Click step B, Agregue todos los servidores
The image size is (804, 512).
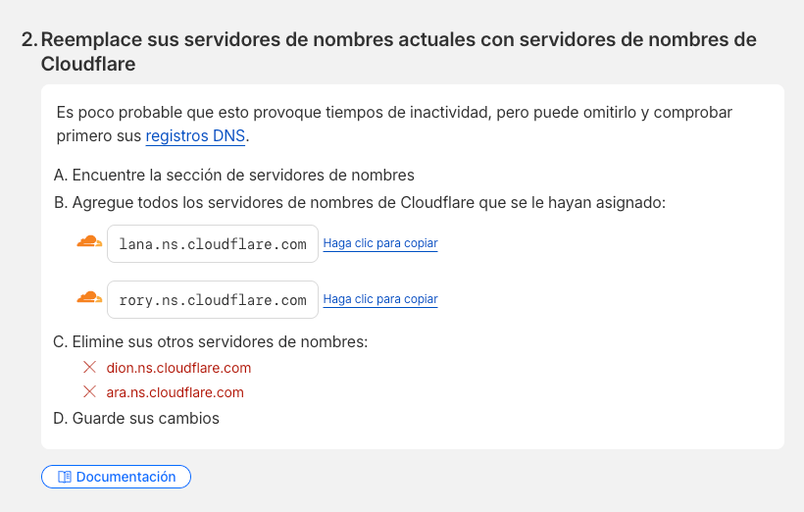(x=359, y=203)
